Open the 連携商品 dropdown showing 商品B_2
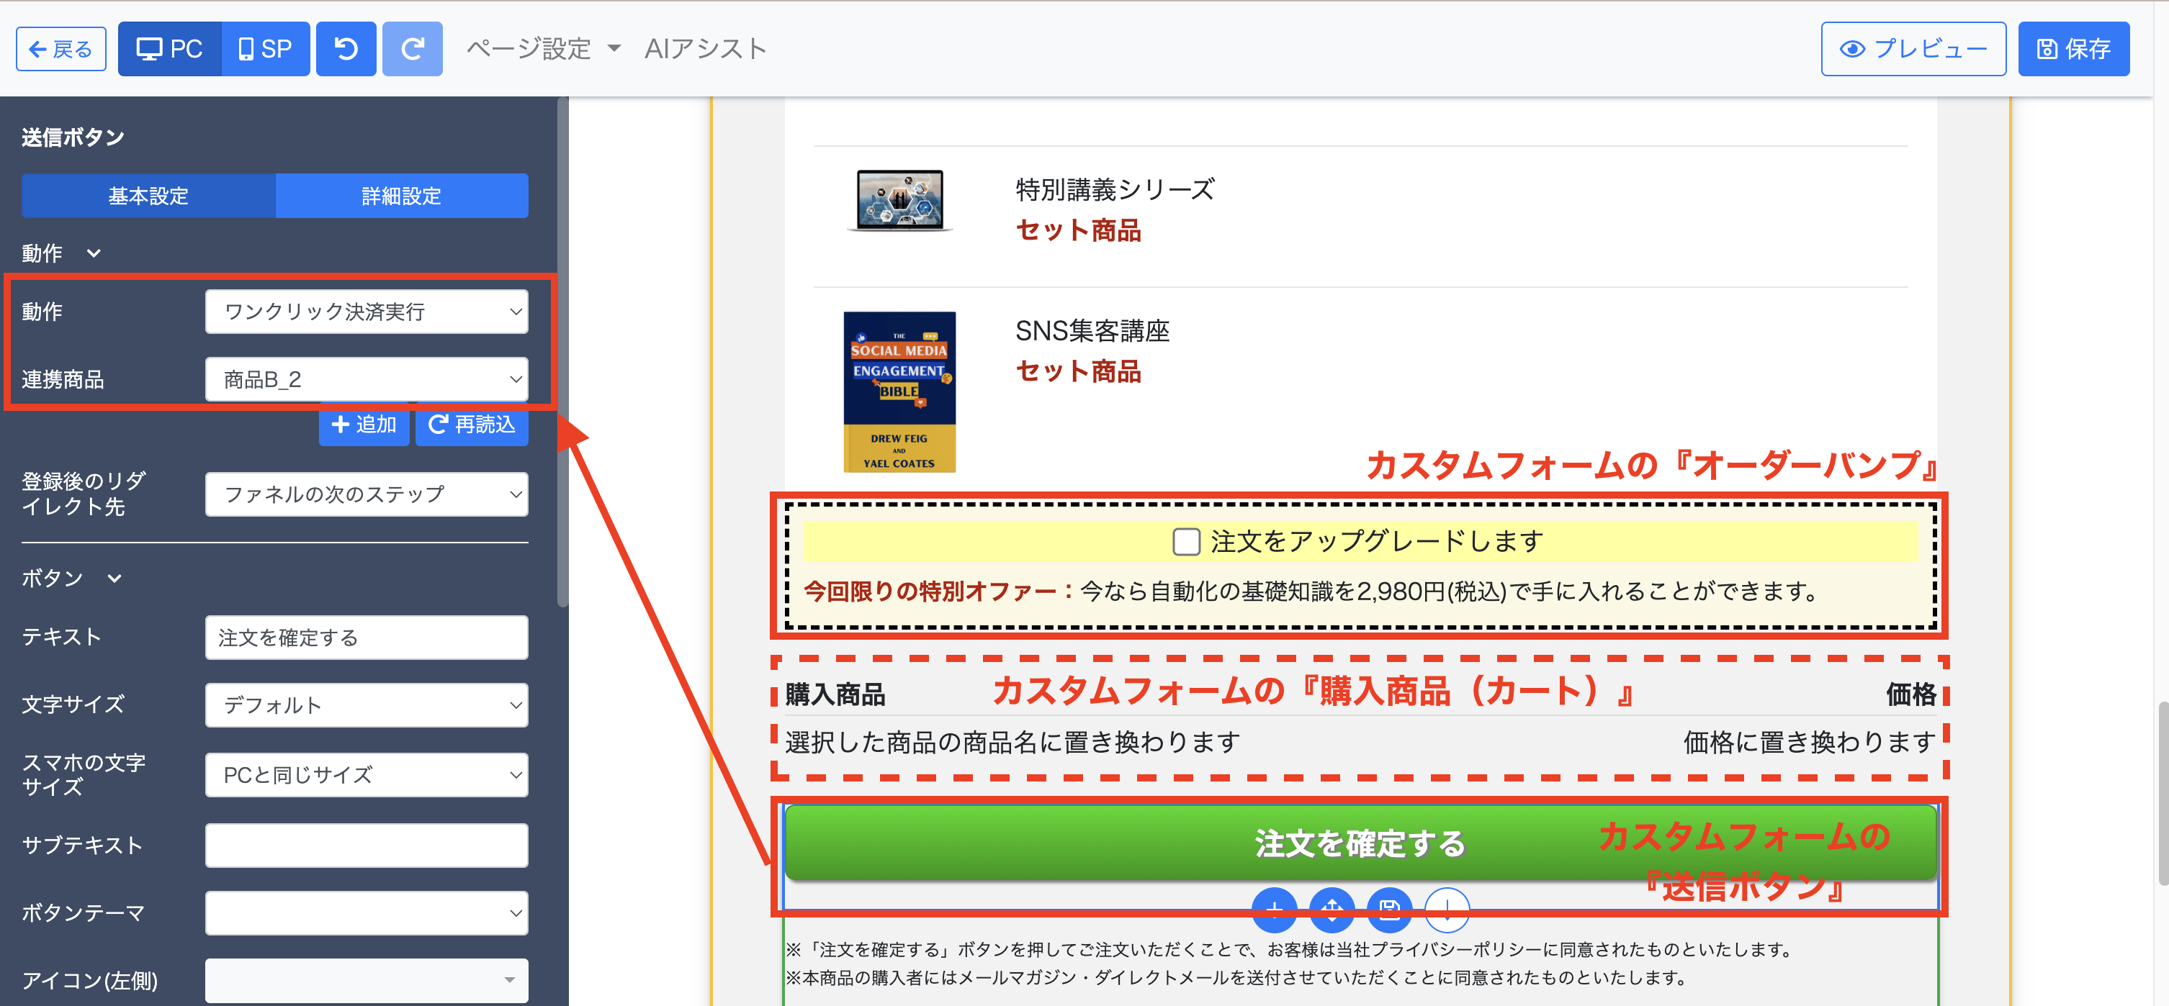 (x=367, y=379)
